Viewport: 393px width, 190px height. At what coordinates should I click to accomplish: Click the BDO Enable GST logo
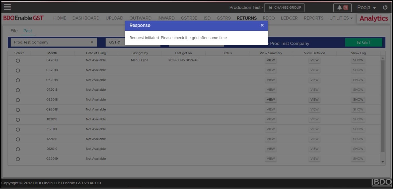pos(24,18)
